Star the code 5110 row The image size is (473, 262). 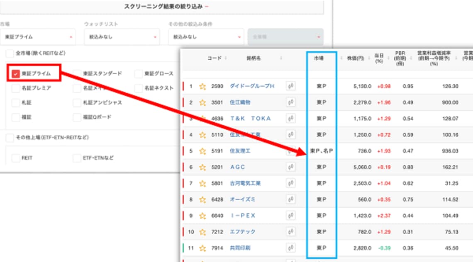[x=202, y=135]
